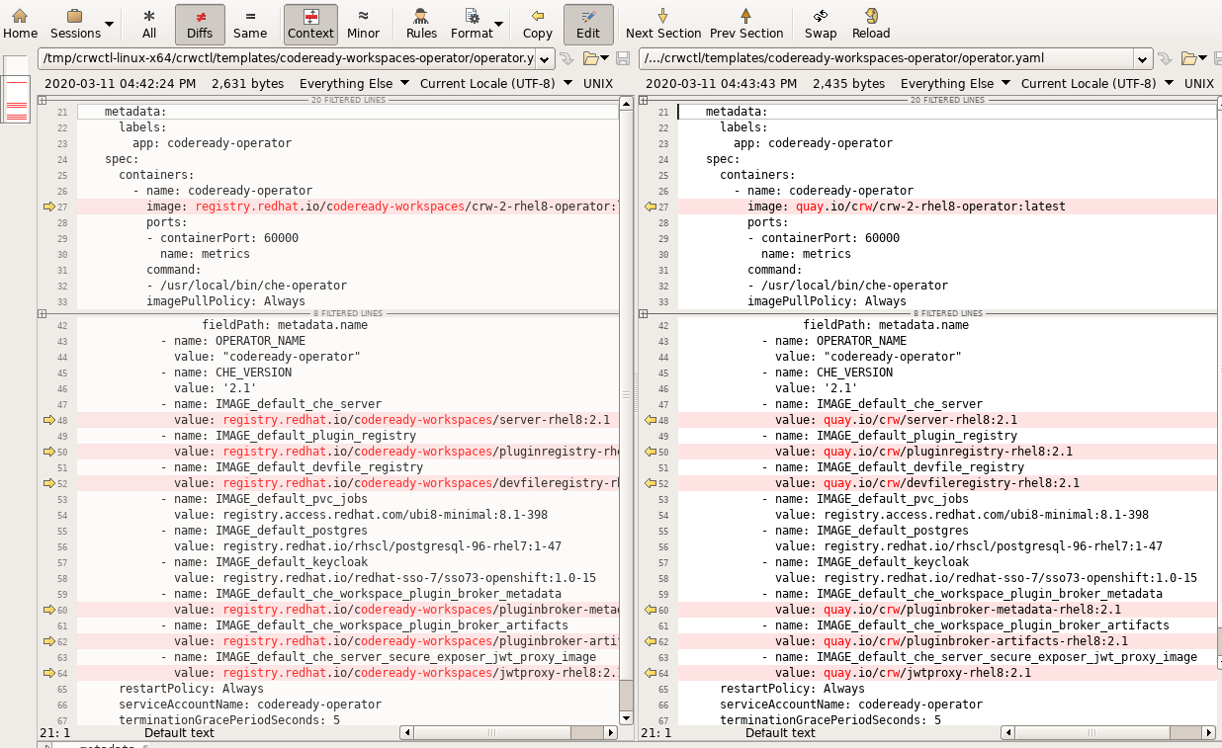This screenshot has width=1222, height=748.
Task: Click the left file path field
Action: (288, 58)
